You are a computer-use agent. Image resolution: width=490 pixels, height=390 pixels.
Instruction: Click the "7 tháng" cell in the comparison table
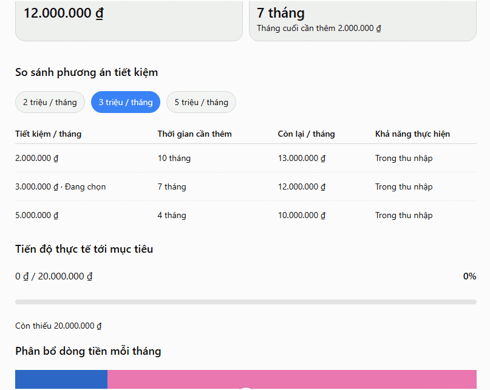coord(172,186)
